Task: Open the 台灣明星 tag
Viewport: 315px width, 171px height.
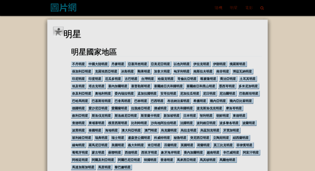Action: [x=148, y=79]
